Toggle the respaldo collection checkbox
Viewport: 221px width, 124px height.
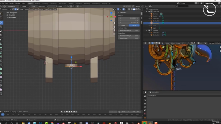[149, 30]
